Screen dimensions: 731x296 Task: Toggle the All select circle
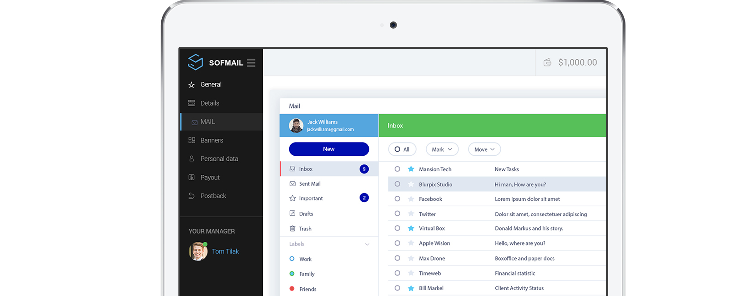click(x=397, y=149)
